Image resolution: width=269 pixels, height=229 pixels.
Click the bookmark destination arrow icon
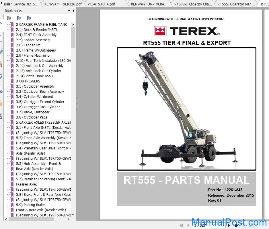pos(29,18)
